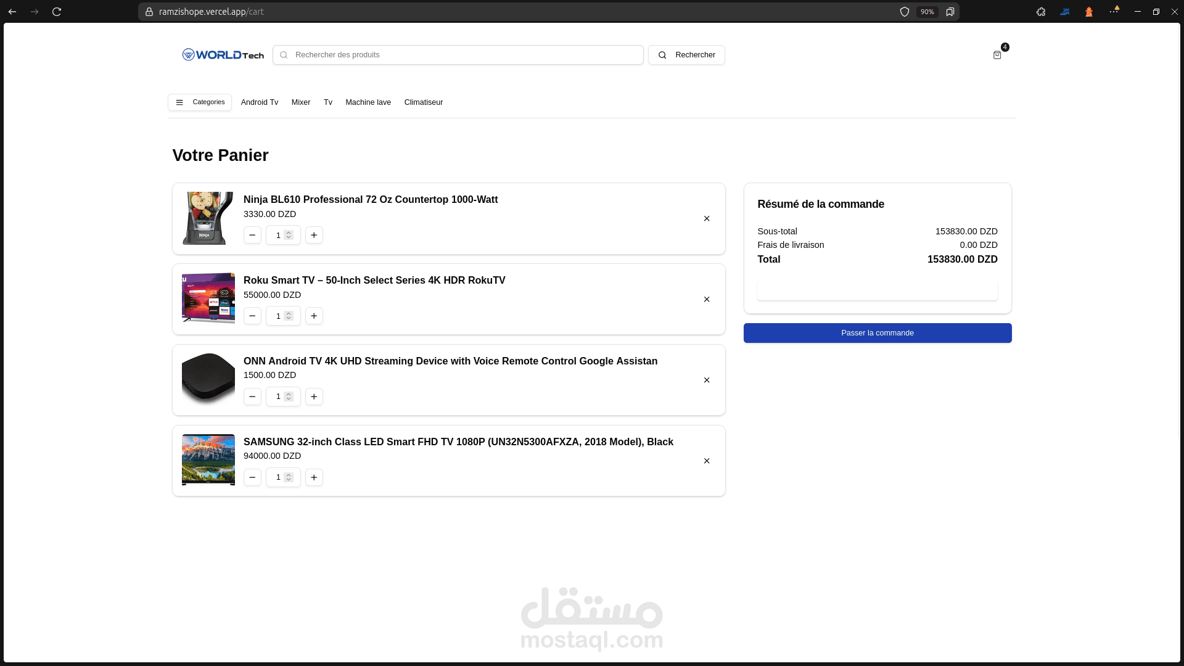Click the 90% zoom indicator
This screenshot has width=1184, height=666.
(927, 12)
